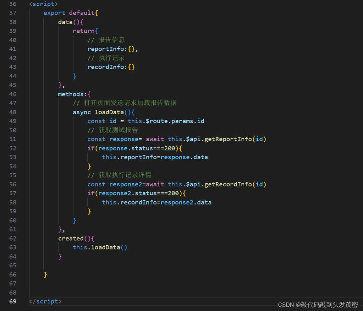The image size is (363, 311).
Task: Click the comment '// 报告信息'
Action: (x=106, y=40)
